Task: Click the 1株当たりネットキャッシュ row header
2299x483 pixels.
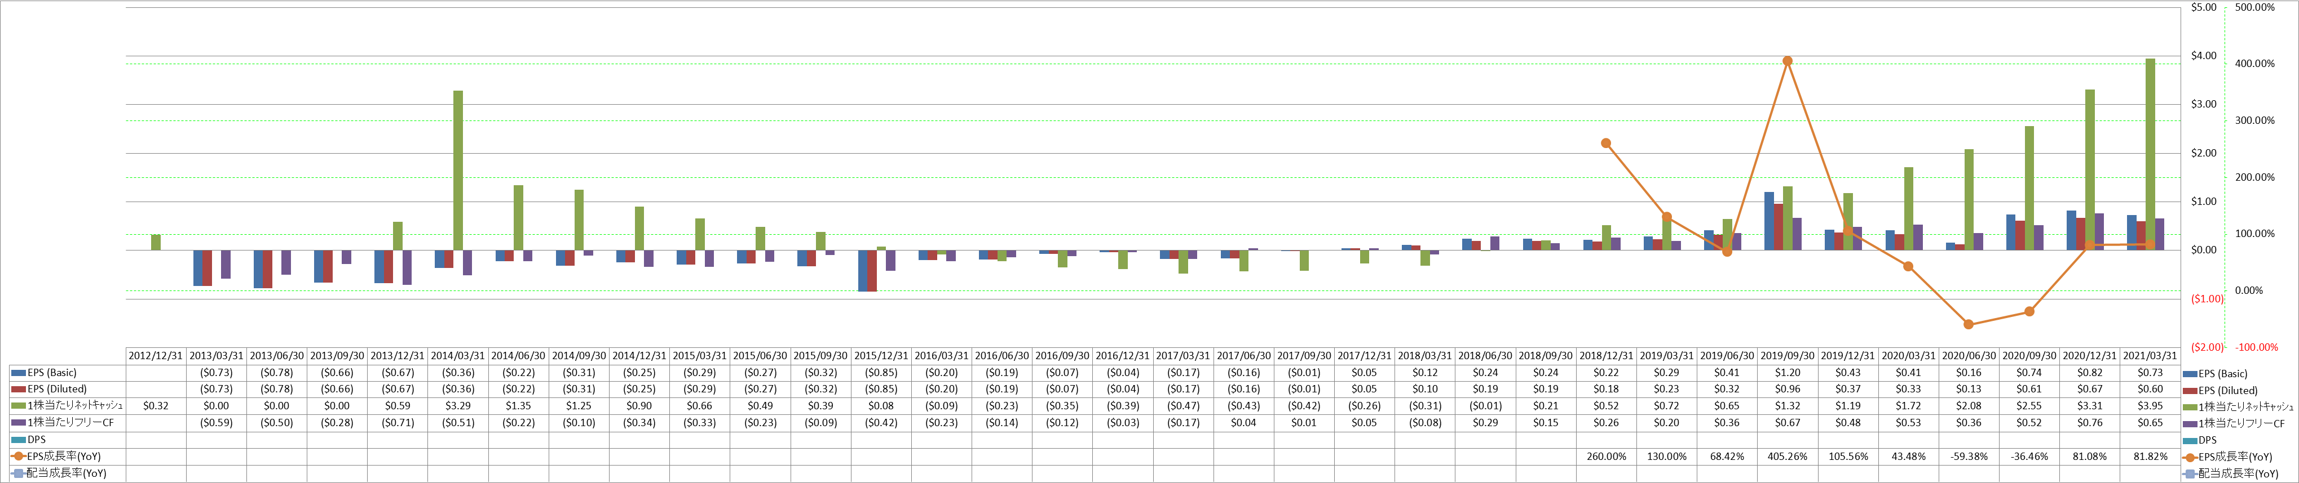Action: [67, 405]
